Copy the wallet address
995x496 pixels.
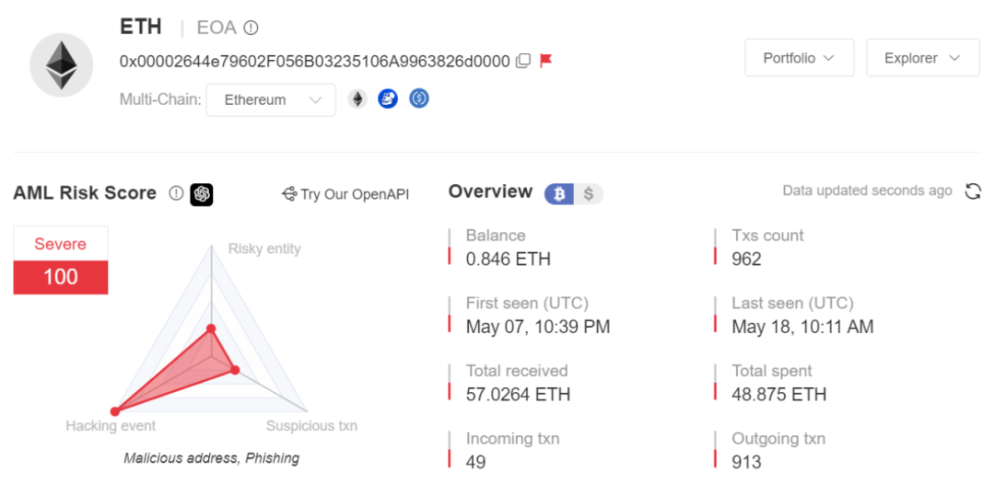pyautogui.click(x=523, y=62)
